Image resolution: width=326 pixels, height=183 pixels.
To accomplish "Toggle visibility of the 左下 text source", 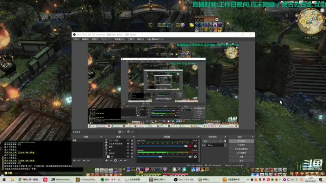I will (128, 140).
